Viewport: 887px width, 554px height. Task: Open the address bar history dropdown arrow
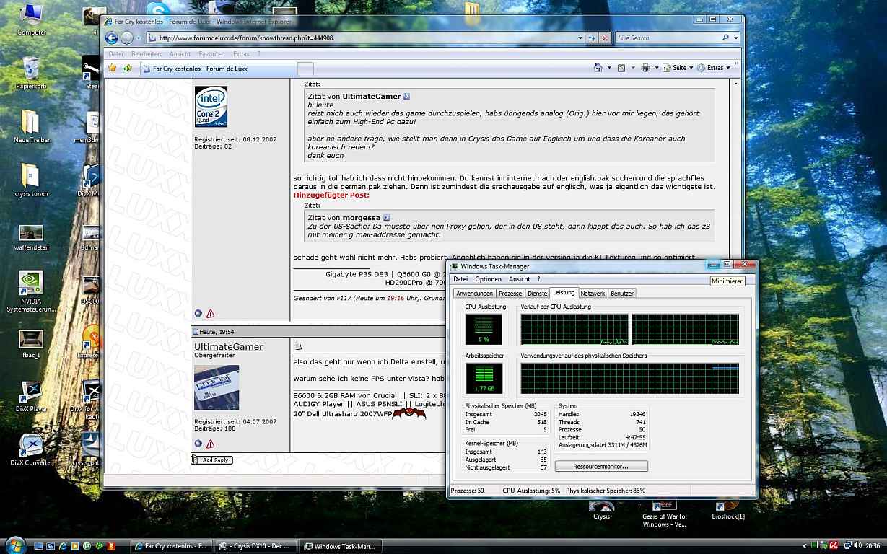point(580,38)
